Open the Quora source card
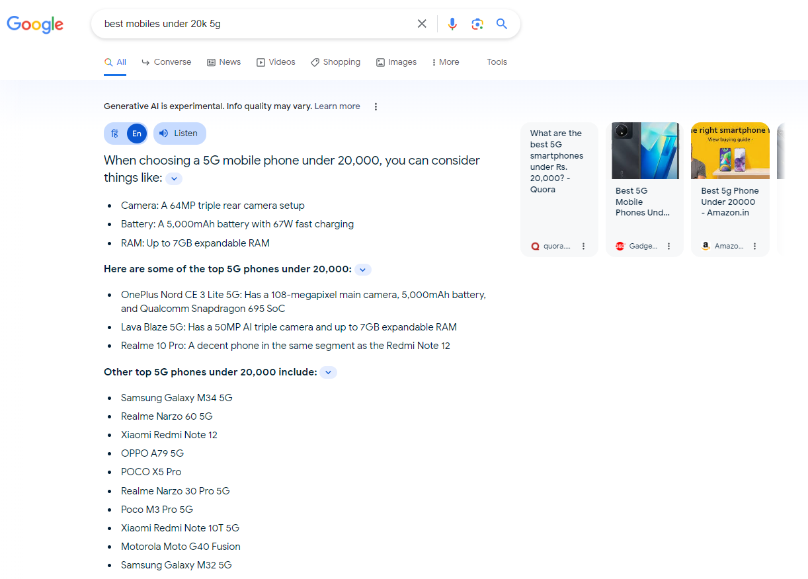This screenshot has width=808, height=579. (x=559, y=189)
